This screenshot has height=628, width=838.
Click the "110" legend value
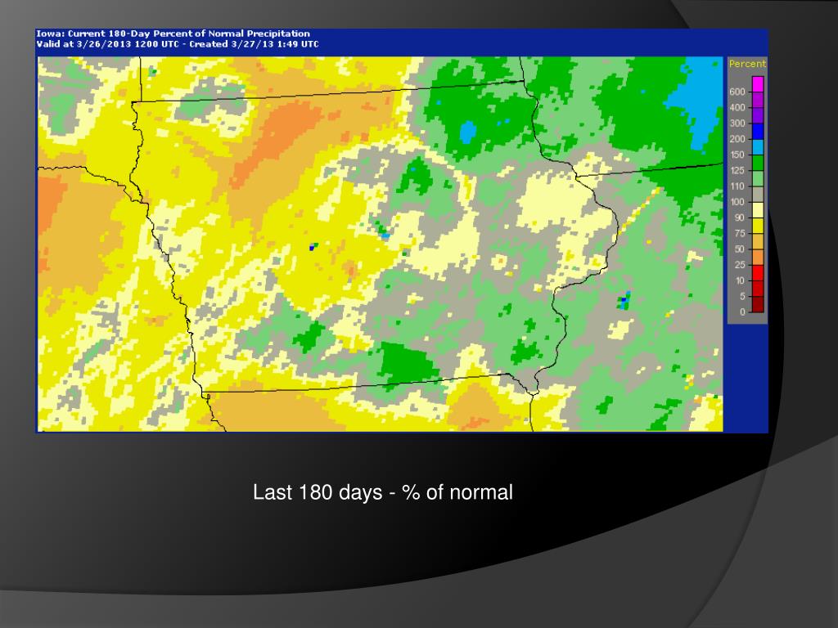pos(737,186)
